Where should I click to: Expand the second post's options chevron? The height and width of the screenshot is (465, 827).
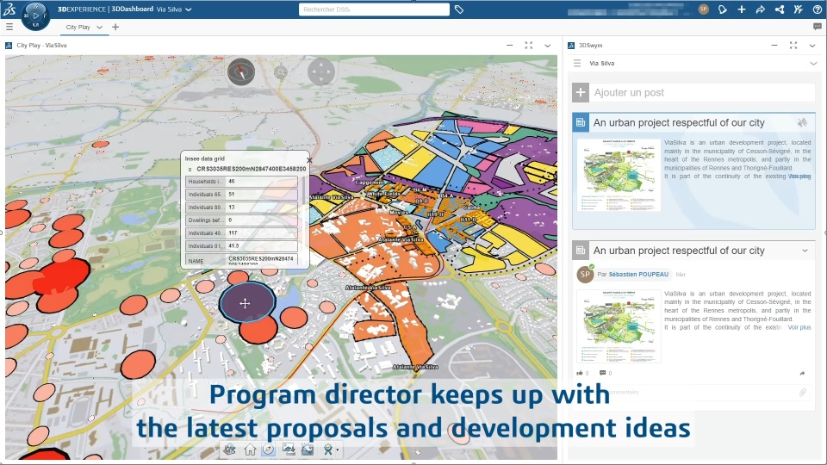[x=805, y=251]
